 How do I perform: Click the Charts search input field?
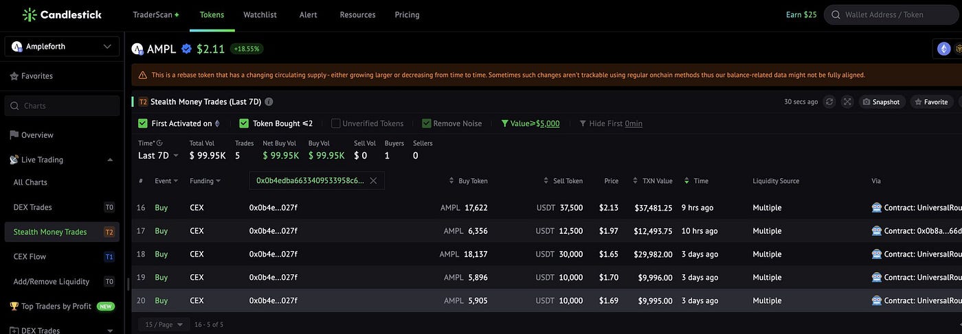tap(62, 106)
